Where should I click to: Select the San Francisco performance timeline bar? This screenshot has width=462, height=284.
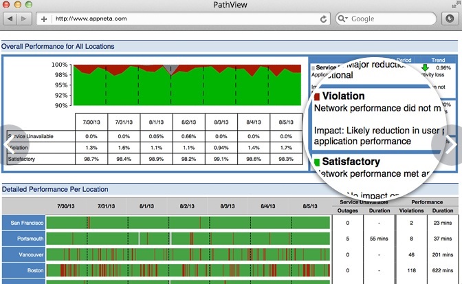188,223
